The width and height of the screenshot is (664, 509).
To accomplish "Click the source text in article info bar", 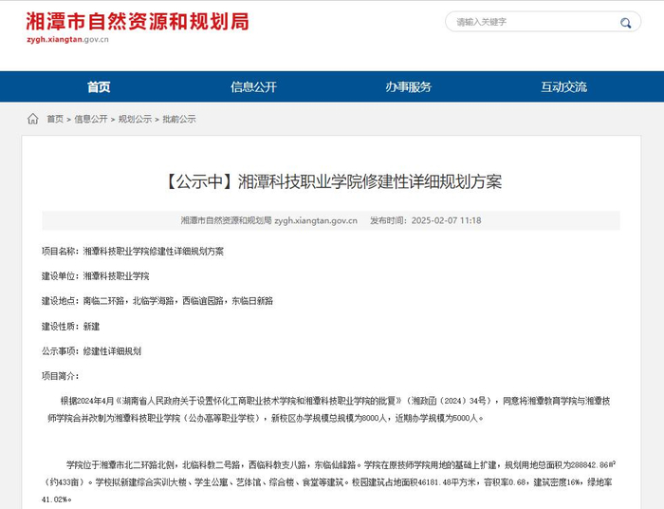I will [x=269, y=220].
